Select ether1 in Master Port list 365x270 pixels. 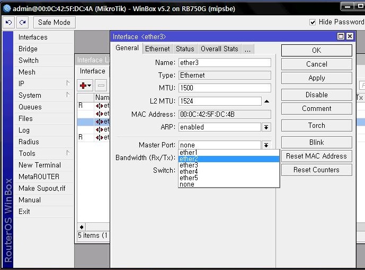(x=229, y=153)
